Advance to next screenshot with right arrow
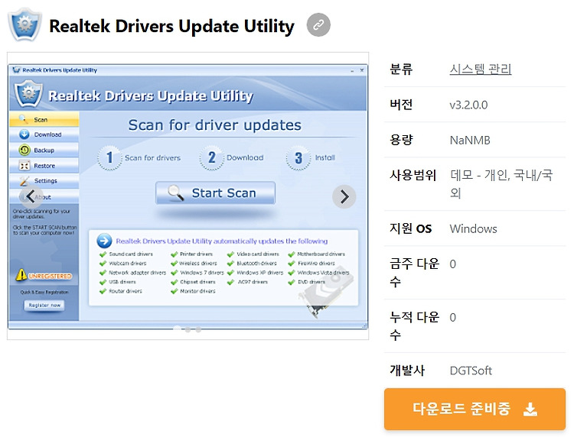The image size is (574, 437). 344,196
